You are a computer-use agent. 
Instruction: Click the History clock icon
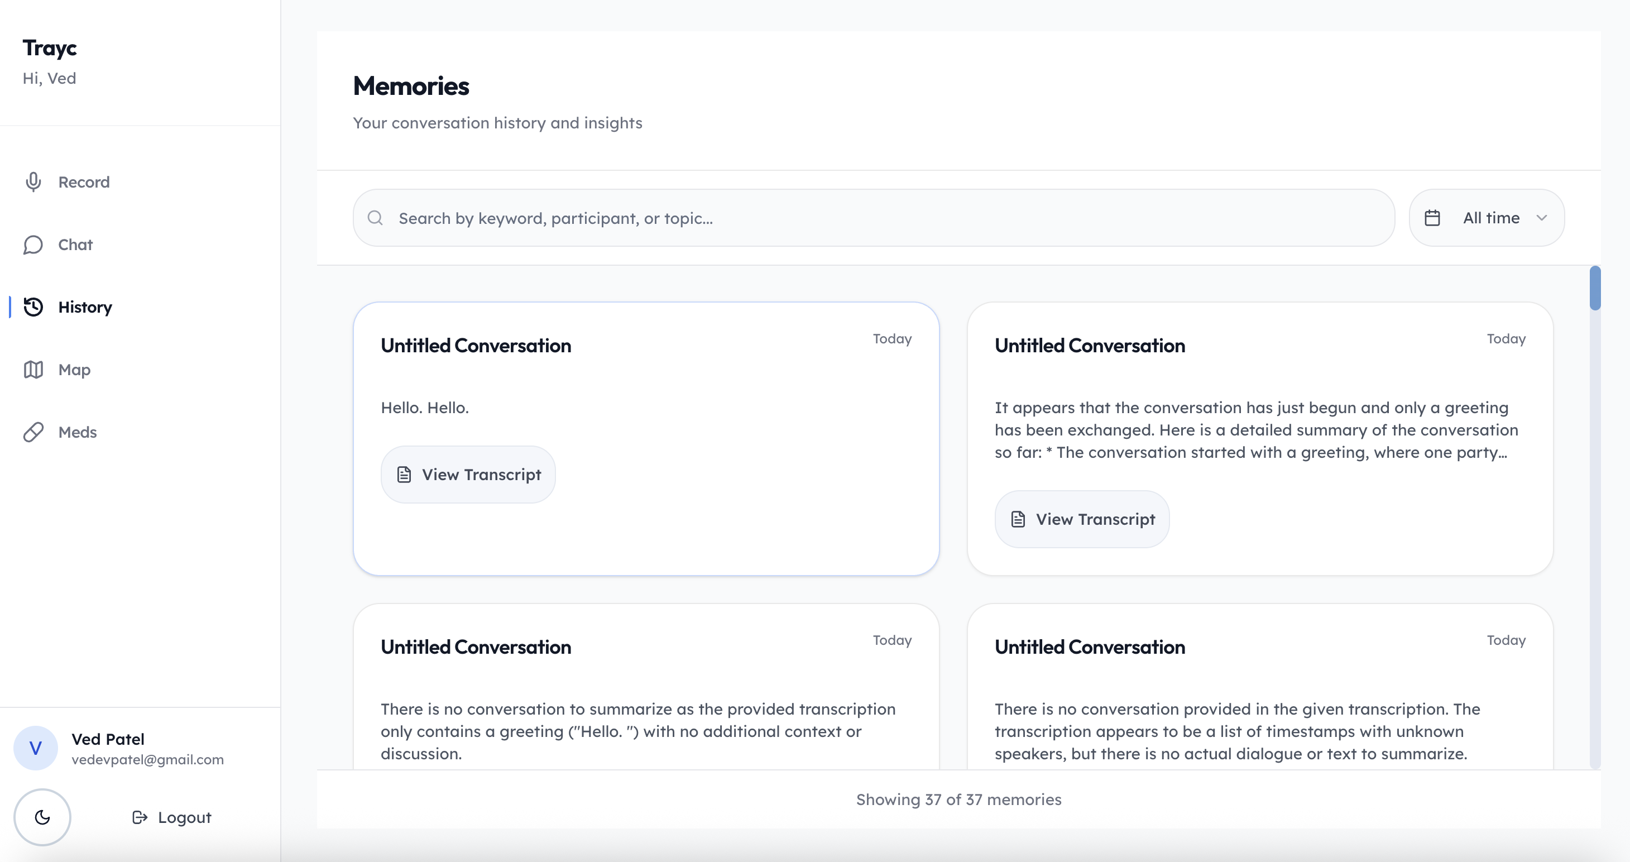(33, 307)
